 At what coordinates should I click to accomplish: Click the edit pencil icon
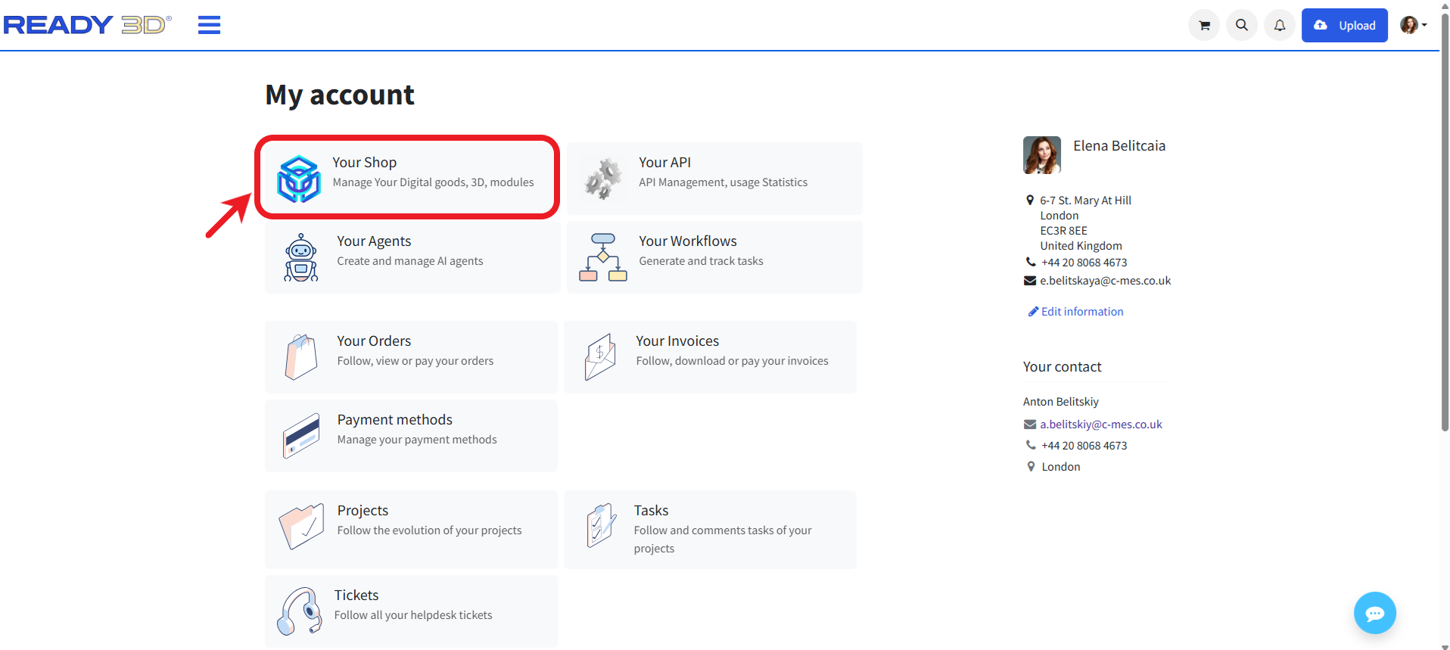[1033, 311]
